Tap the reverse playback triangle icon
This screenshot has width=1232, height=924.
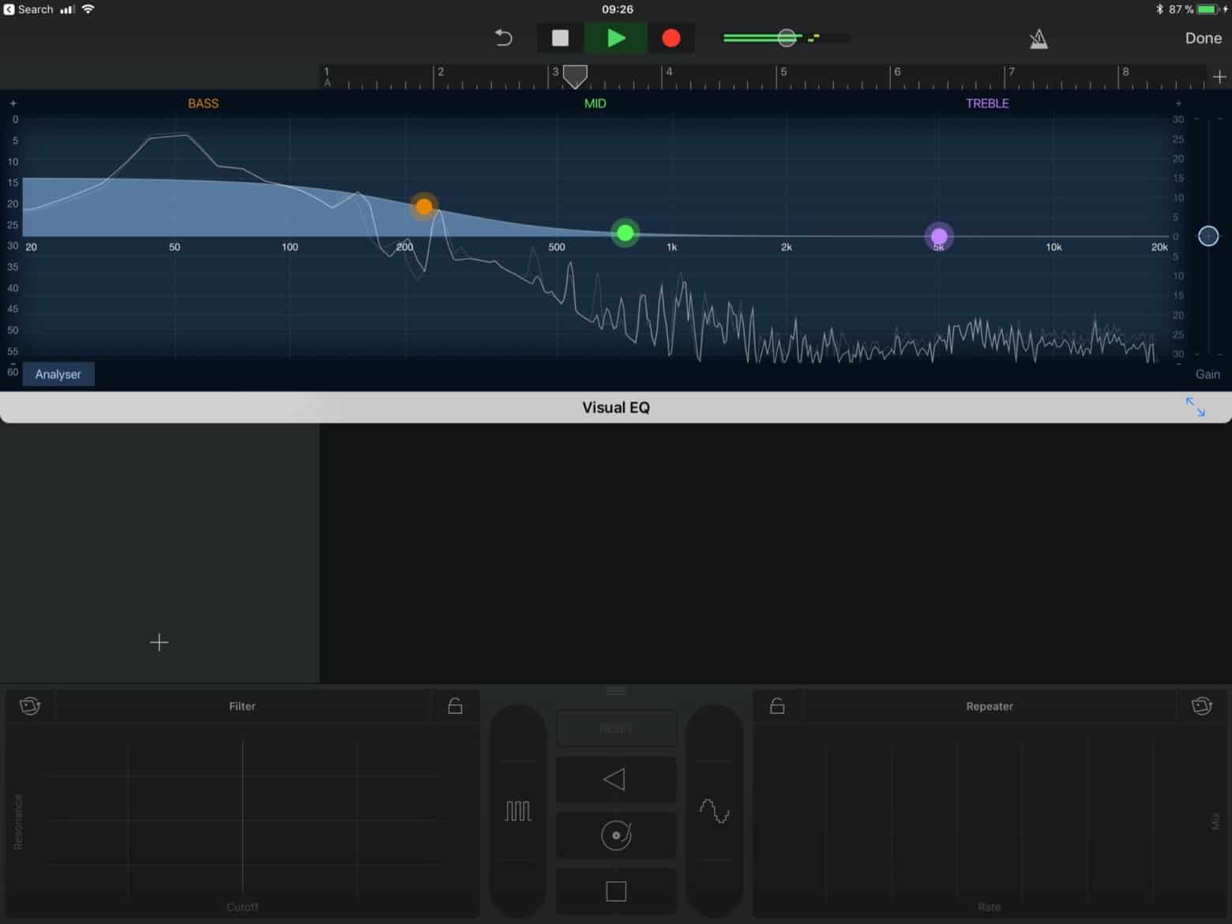616,779
